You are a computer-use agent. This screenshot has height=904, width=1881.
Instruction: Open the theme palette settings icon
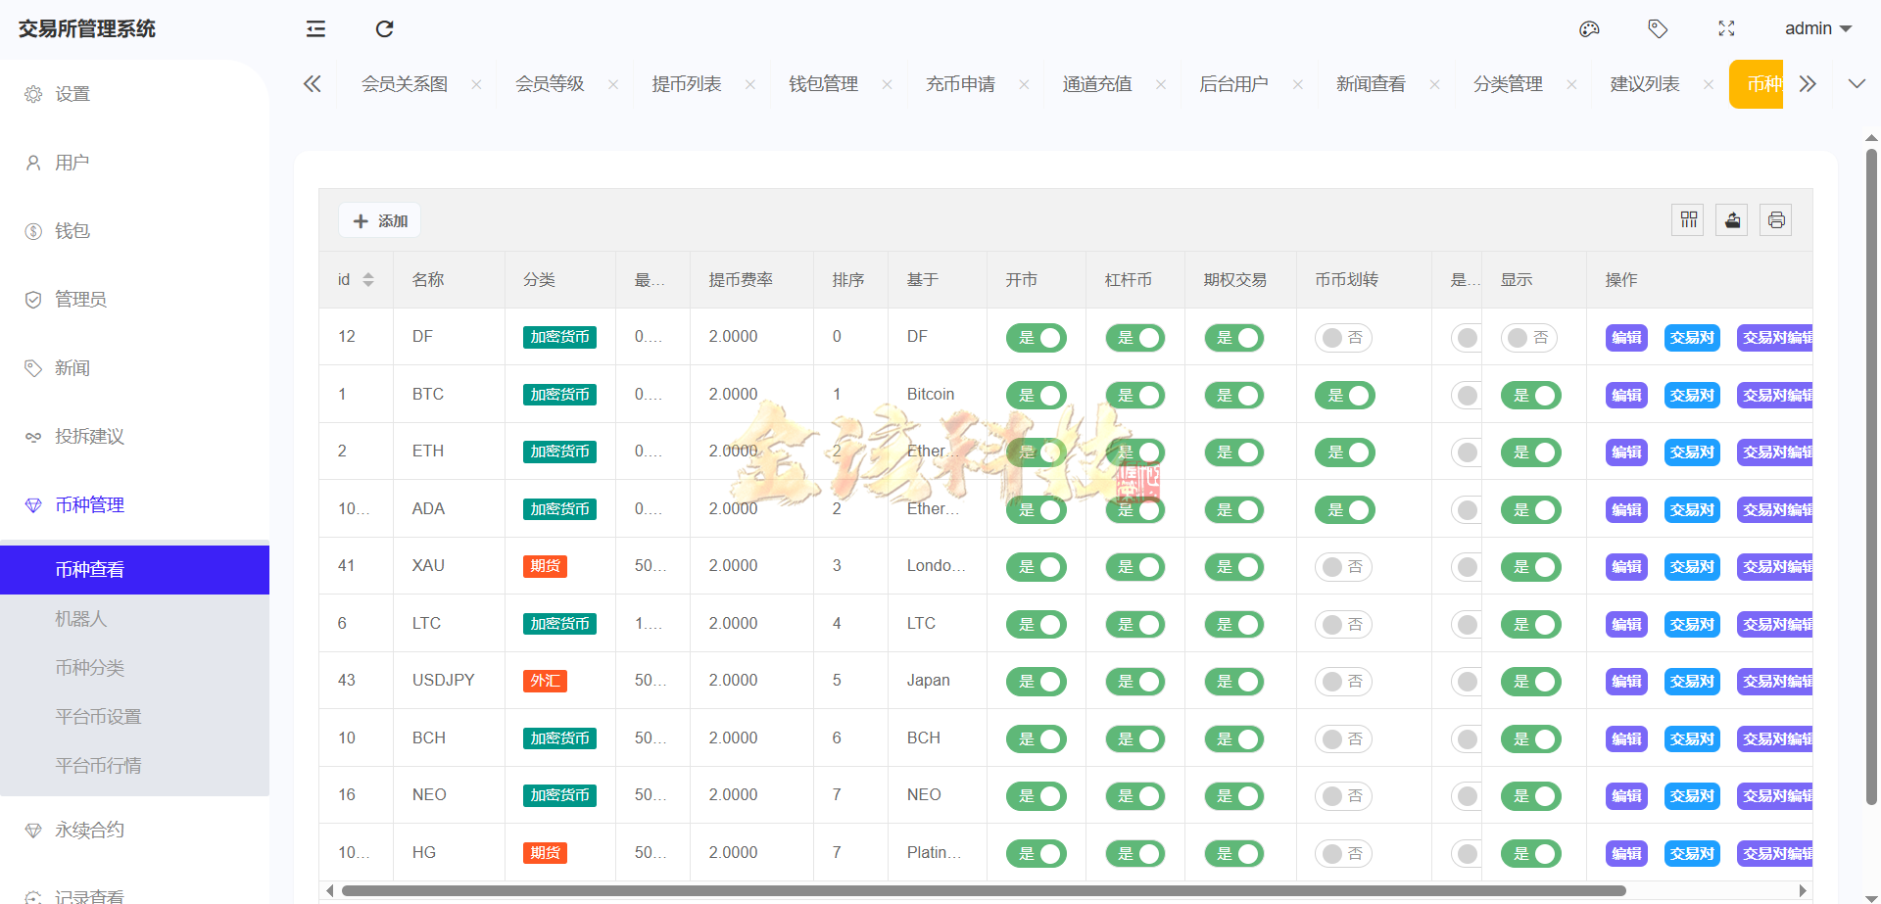(x=1589, y=28)
